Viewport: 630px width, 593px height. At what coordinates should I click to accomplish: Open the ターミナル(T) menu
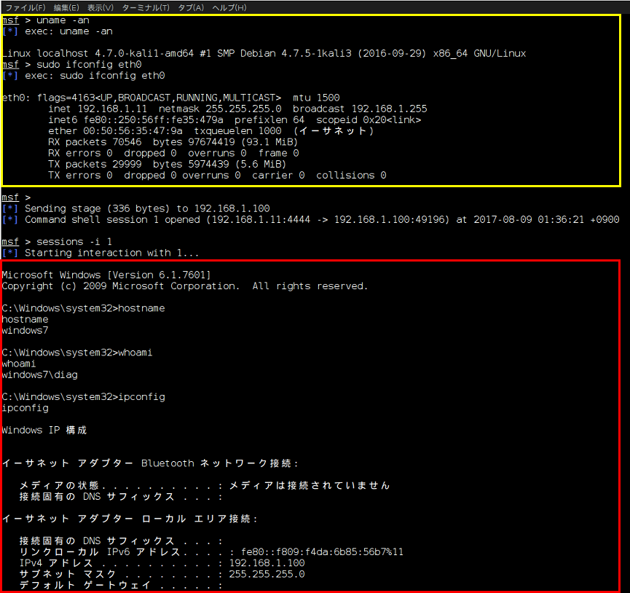tap(146, 7)
